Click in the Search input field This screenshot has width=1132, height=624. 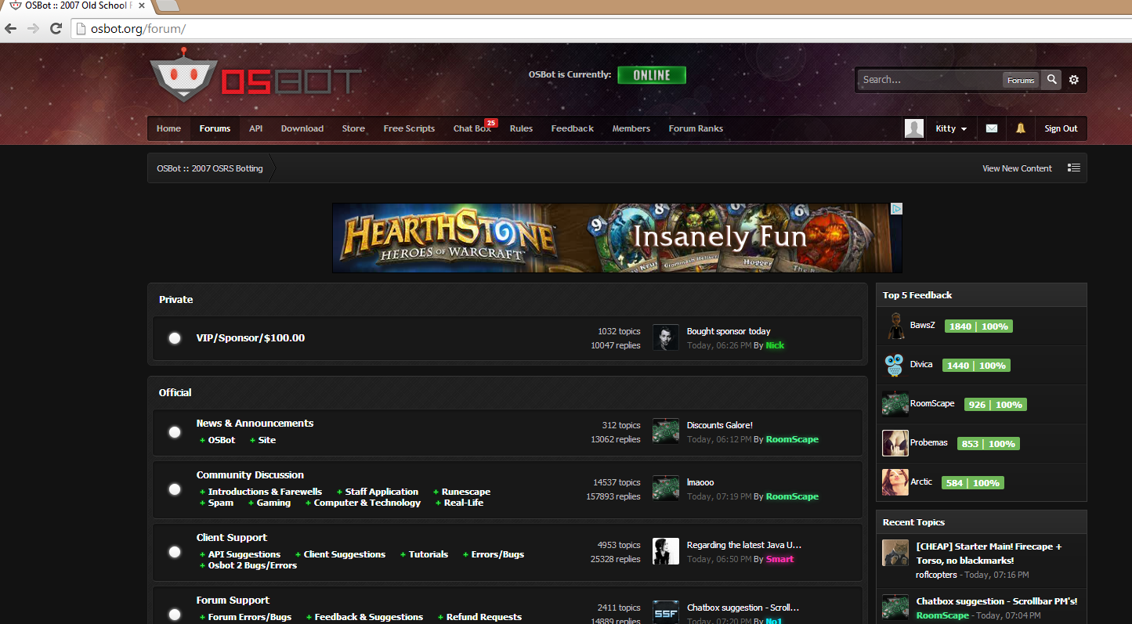930,80
